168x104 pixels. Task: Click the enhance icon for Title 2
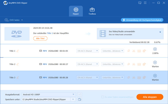click(144, 64)
